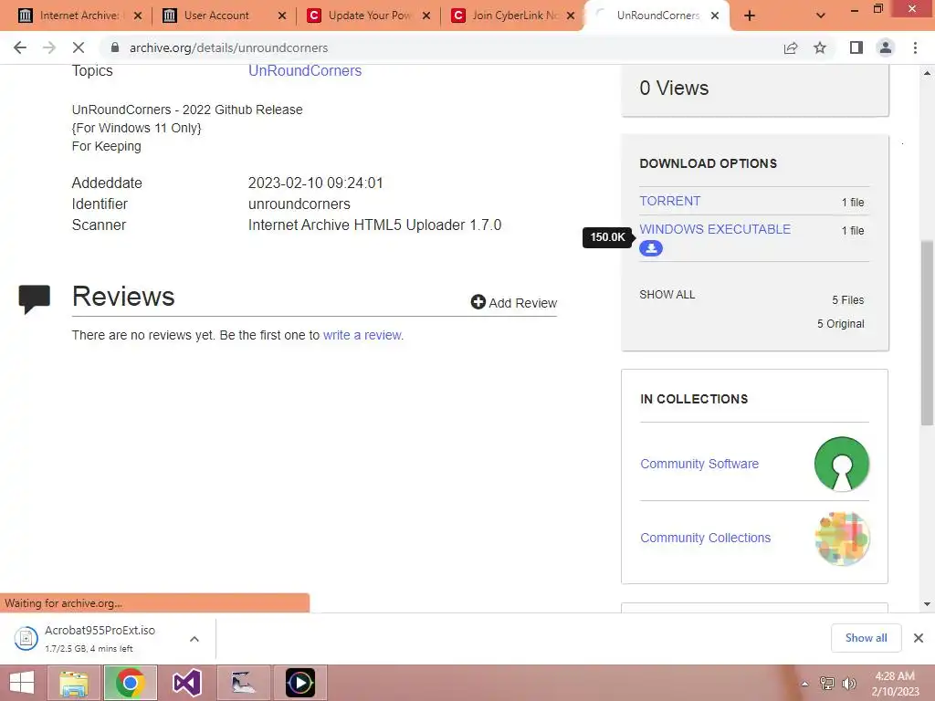Click SHOW ALL download options
This screenshot has height=701, width=935.
(x=667, y=295)
